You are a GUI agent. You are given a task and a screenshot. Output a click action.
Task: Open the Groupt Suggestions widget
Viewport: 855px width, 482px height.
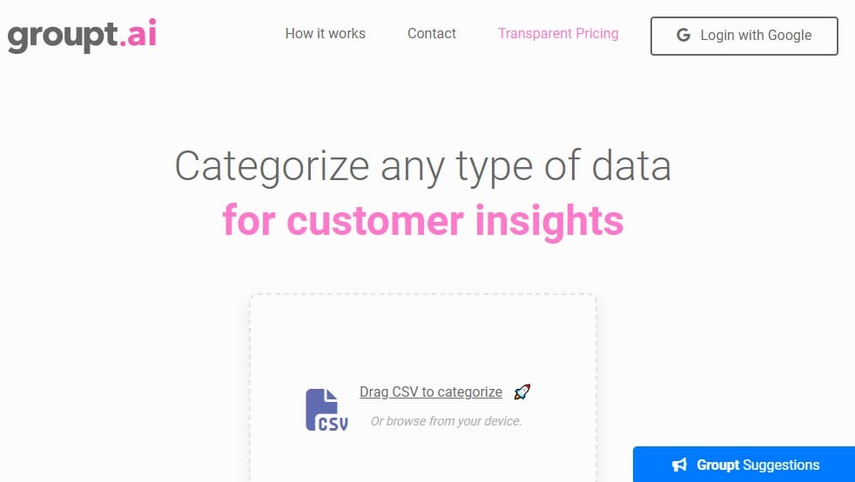744,465
